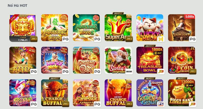
Task: Launch the 3 Coin Treasures game
Action: coord(181,60)
